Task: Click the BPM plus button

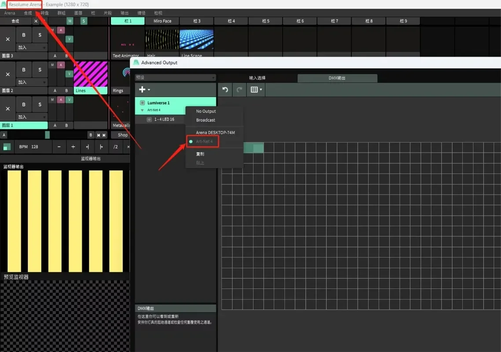Action: 73,147
